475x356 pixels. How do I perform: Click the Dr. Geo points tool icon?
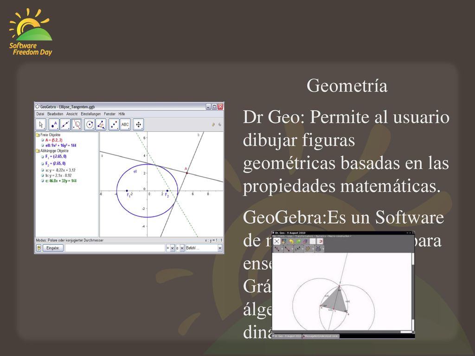click(x=277, y=249)
